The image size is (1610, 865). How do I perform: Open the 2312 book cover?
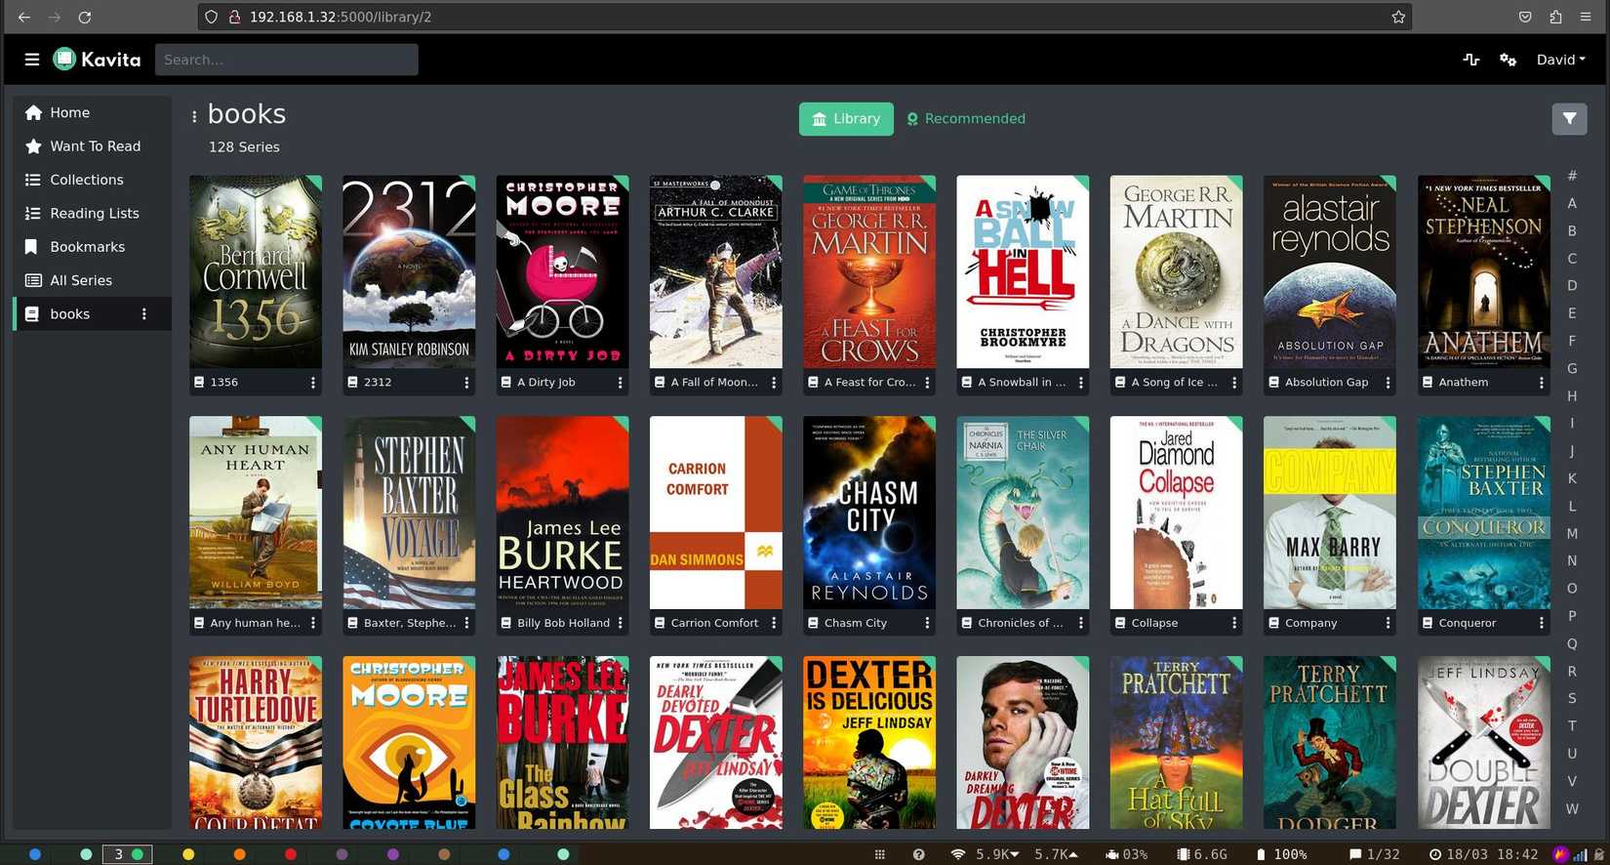[x=409, y=271]
